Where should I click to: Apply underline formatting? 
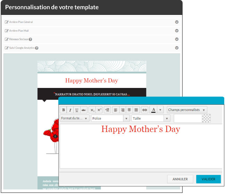77,110
